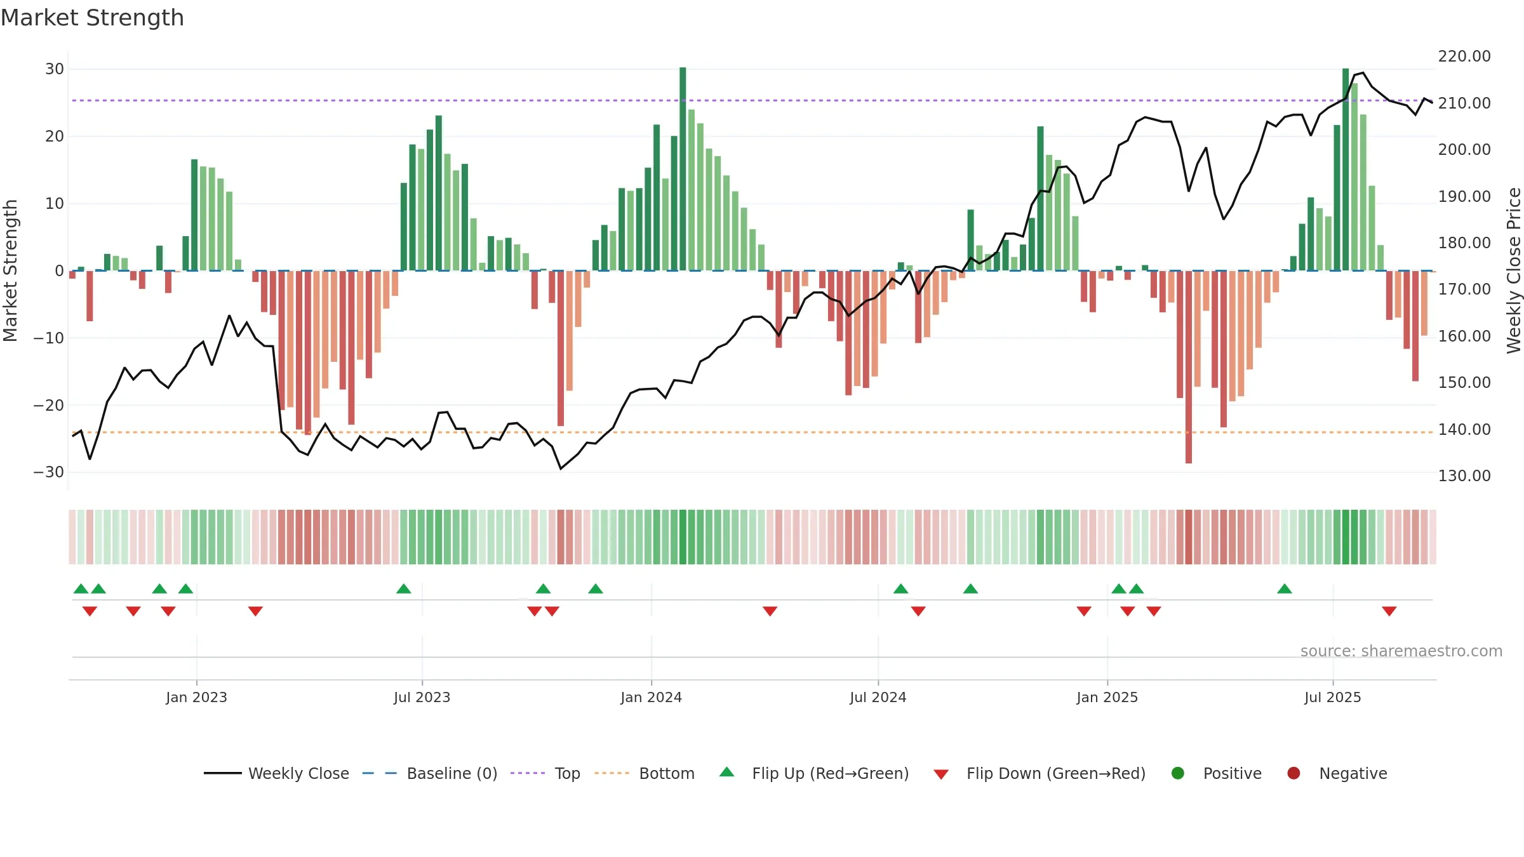Click the −30 strength axis label
Image resolution: width=1524 pixels, height=857 pixels.
pyautogui.click(x=49, y=472)
